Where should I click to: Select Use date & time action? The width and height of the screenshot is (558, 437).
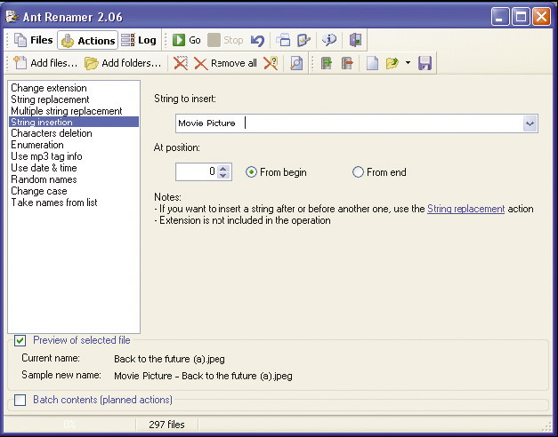pos(74,168)
